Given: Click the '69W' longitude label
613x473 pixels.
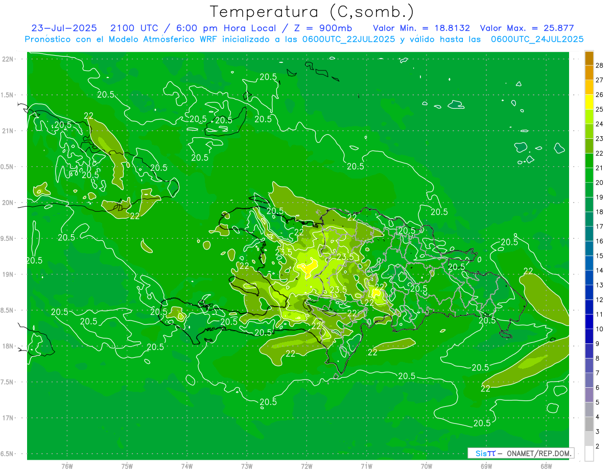Looking at the screenshot, I should pos(486,466).
